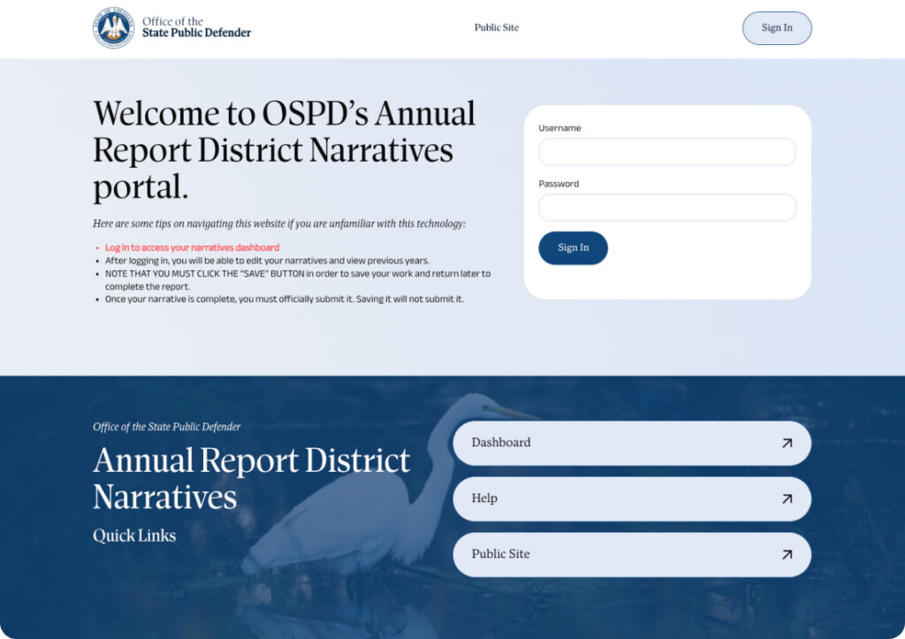
Task: Click the arrow icon on the Dashboard link
Action: 787,443
